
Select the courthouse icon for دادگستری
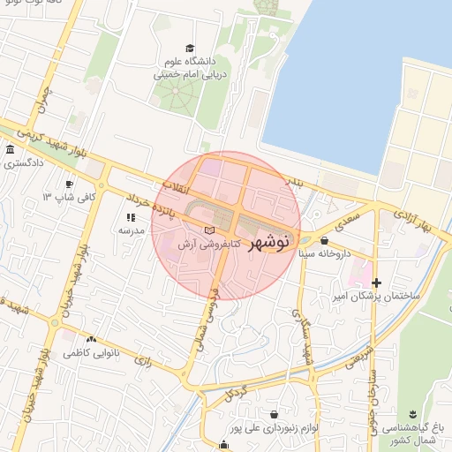point(11,149)
